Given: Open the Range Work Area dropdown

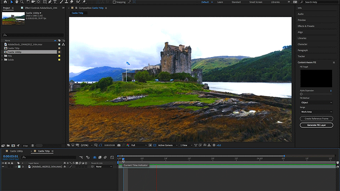Looking at the screenshot, I should 316,112.
